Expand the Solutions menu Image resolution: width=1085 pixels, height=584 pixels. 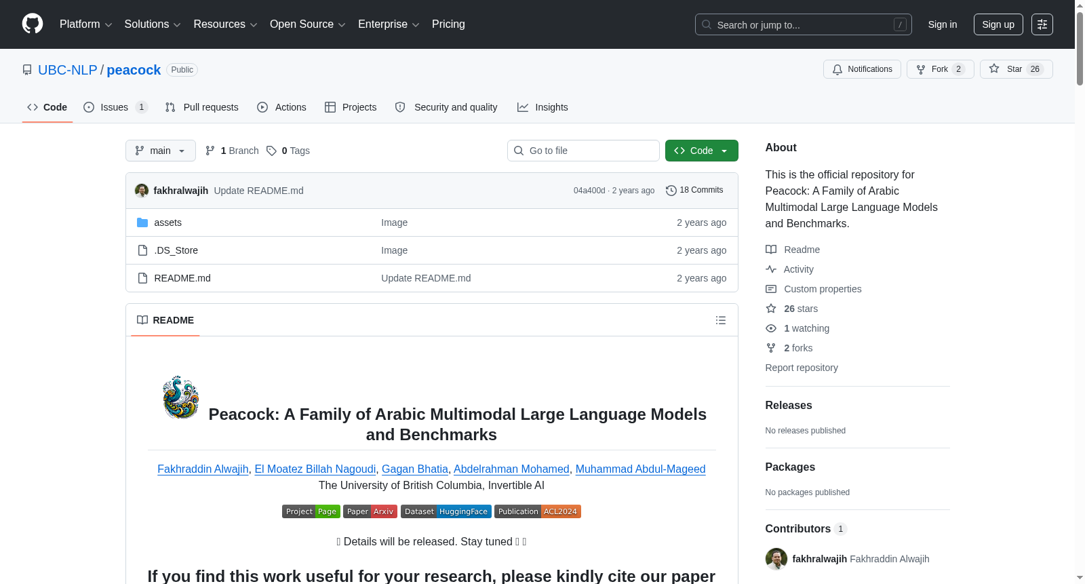153,24
